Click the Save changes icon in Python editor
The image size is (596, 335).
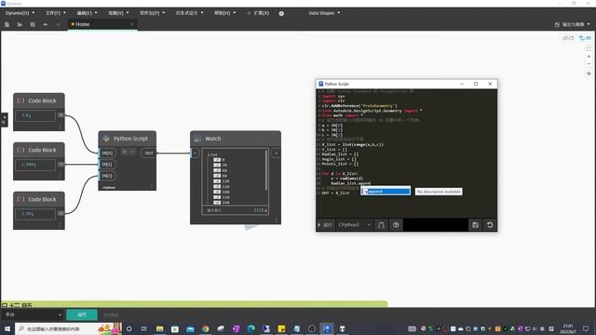[x=476, y=225]
